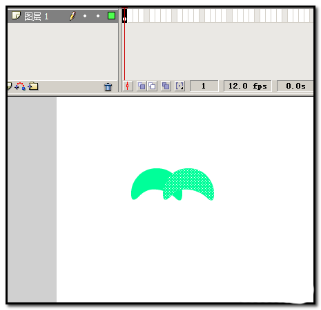
Task: Click the green outline color square of 图层 1
Action: click(x=111, y=16)
